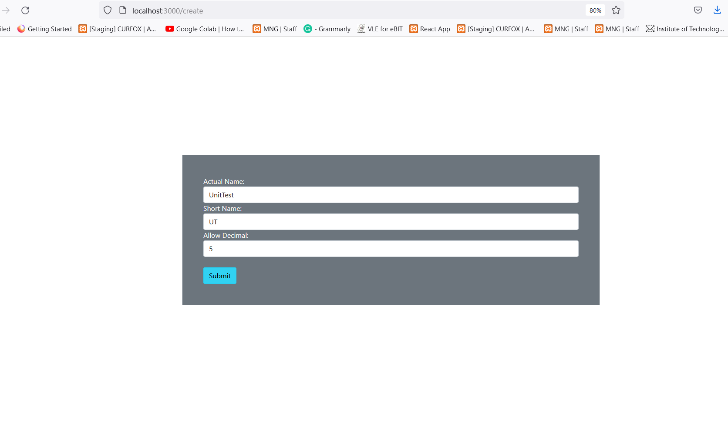Open the first MNG | Staff bookmark
Screen dimensions: 728x423
[275, 29]
